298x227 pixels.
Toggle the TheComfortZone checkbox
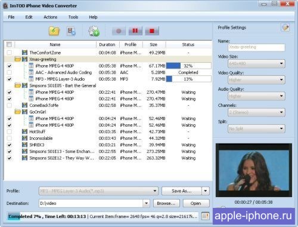coord(9,53)
